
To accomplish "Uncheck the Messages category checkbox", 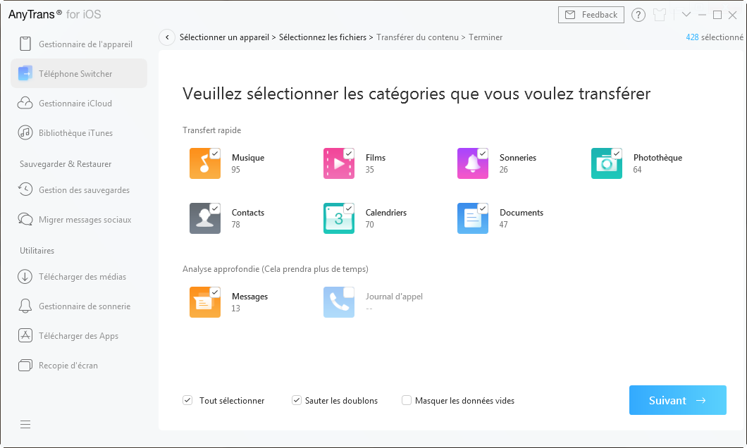I will click(215, 292).
